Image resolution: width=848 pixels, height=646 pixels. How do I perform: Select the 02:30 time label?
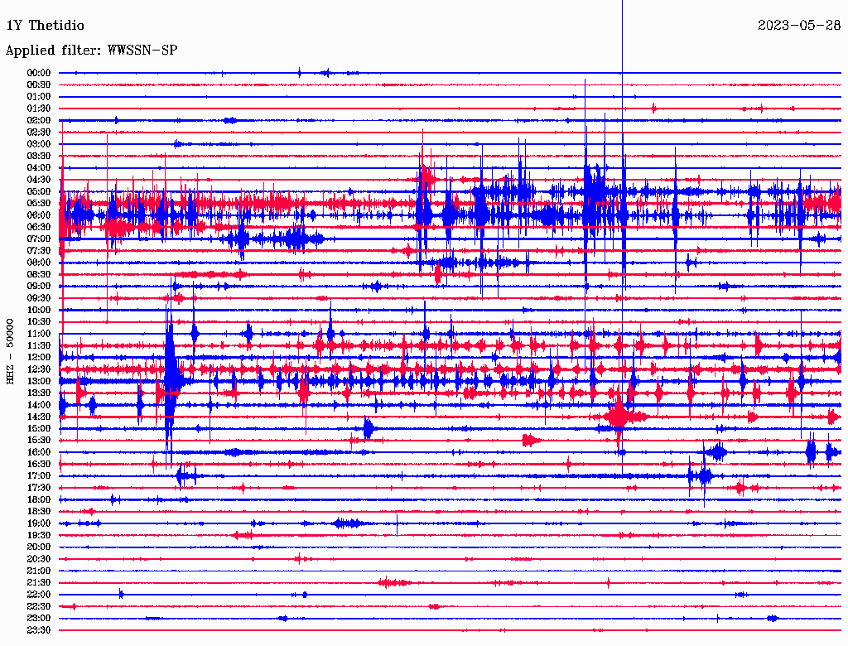39,133
